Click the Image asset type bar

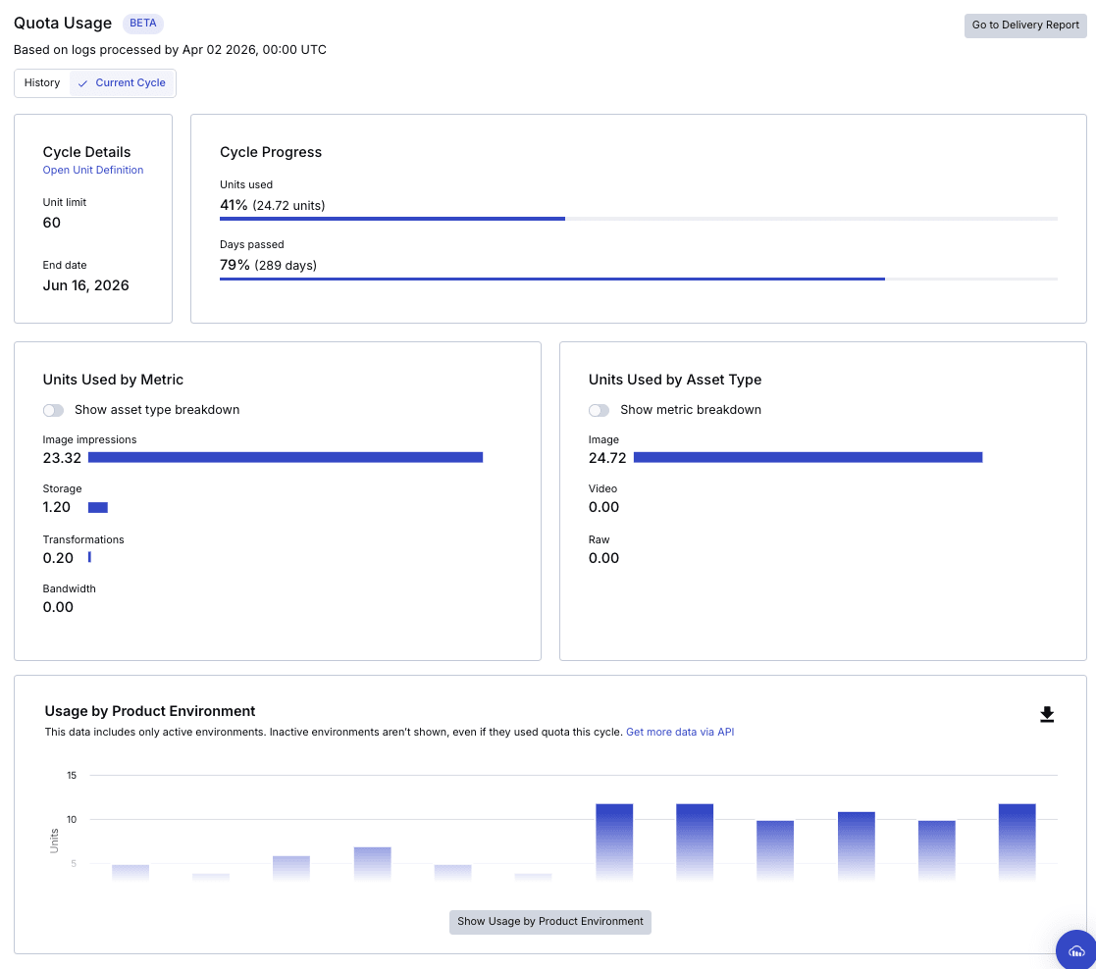pyautogui.click(x=808, y=457)
